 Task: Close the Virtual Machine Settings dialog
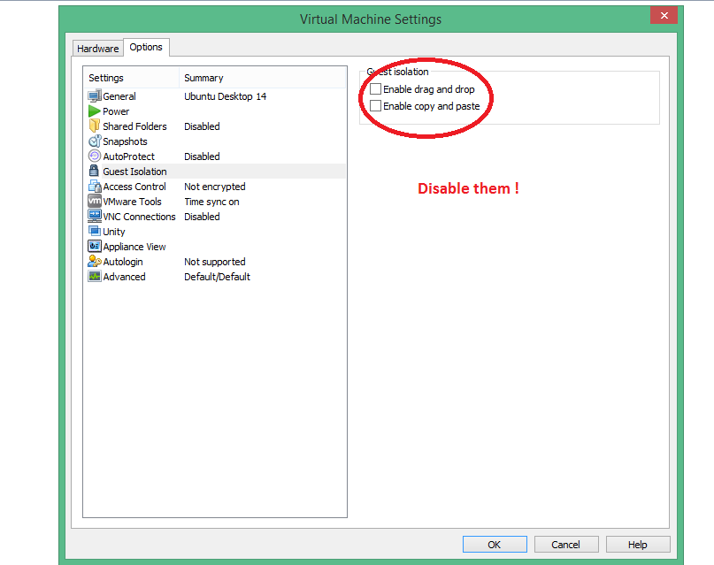click(x=664, y=15)
